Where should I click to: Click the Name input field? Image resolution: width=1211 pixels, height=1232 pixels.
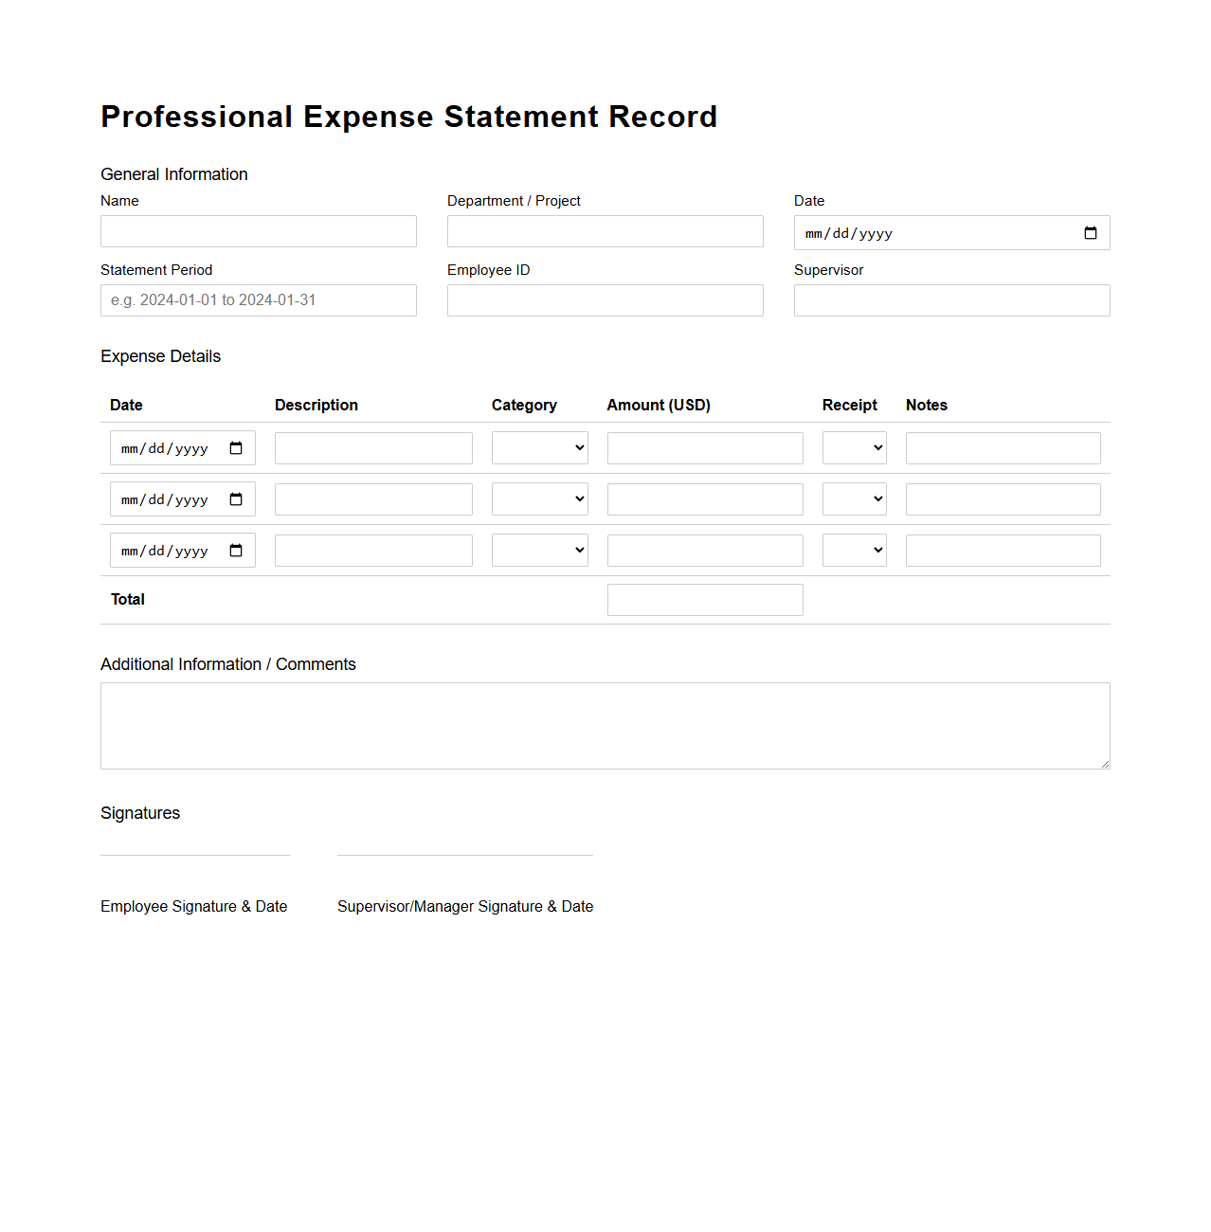[258, 230]
